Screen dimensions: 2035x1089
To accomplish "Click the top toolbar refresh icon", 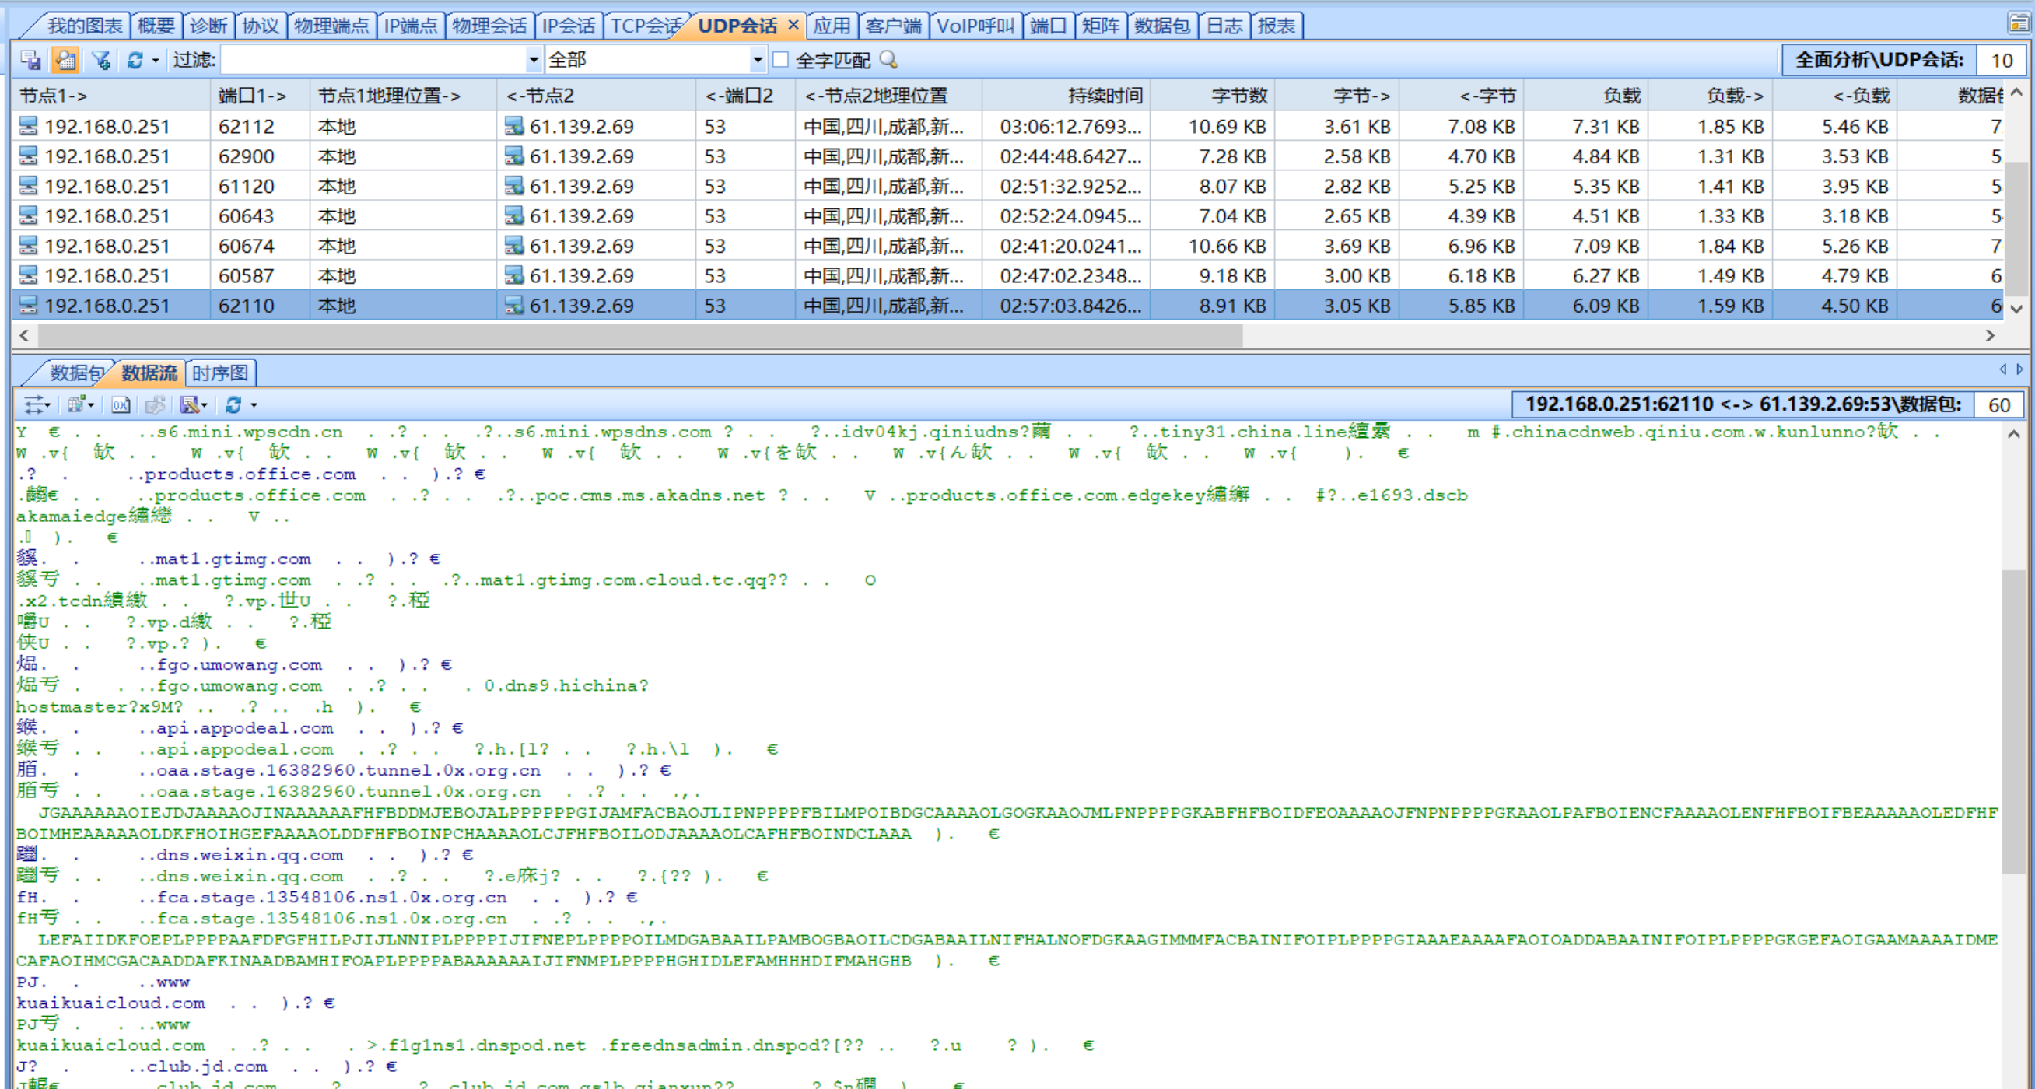I will [x=135, y=60].
